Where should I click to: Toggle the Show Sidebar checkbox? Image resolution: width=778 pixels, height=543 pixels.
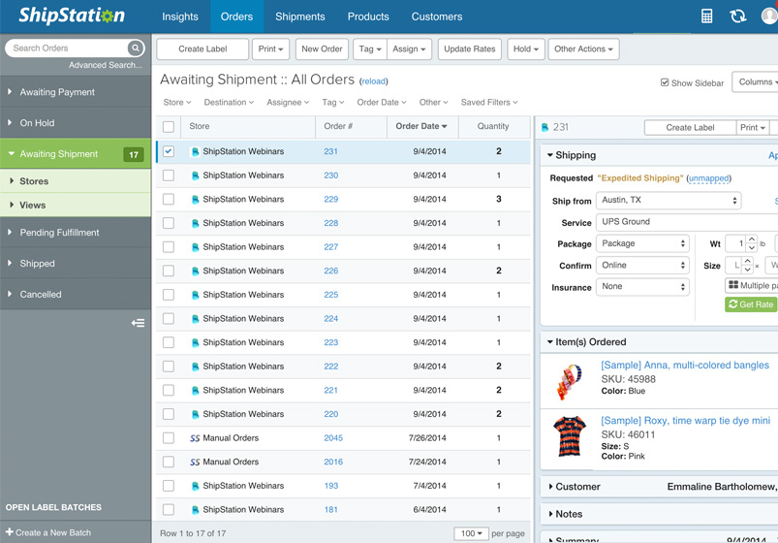[665, 82]
